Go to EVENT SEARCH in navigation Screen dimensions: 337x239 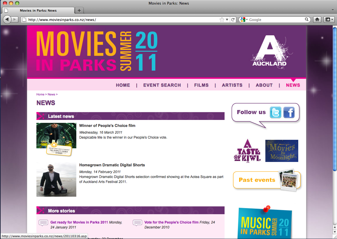point(162,85)
